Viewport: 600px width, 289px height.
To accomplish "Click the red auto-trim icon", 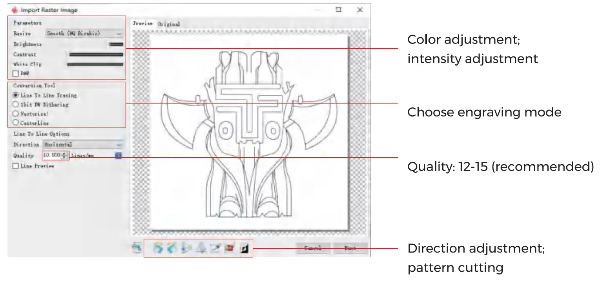I will click(x=229, y=248).
